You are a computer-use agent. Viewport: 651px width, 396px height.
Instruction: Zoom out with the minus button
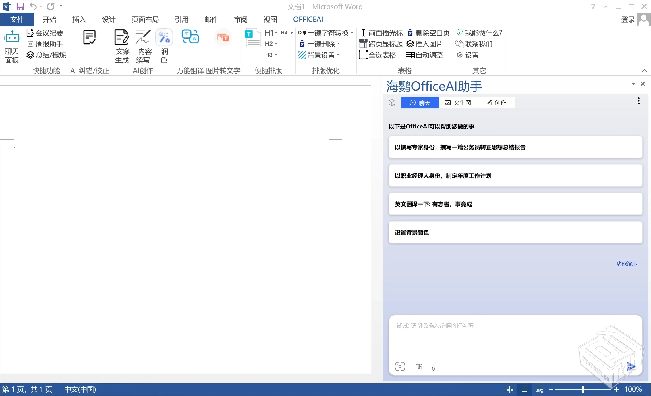(551, 389)
